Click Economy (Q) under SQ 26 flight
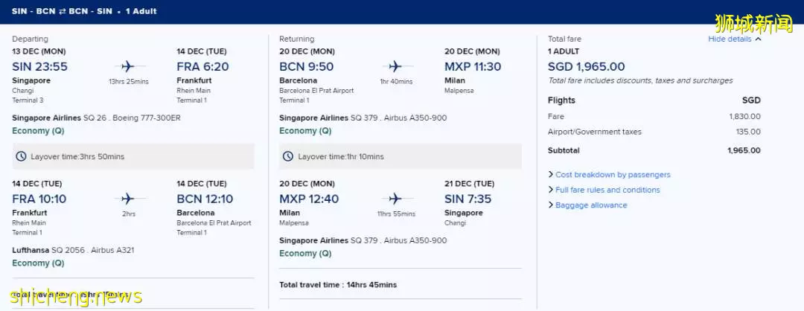This screenshot has height=311, width=804. tap(39, 131)
